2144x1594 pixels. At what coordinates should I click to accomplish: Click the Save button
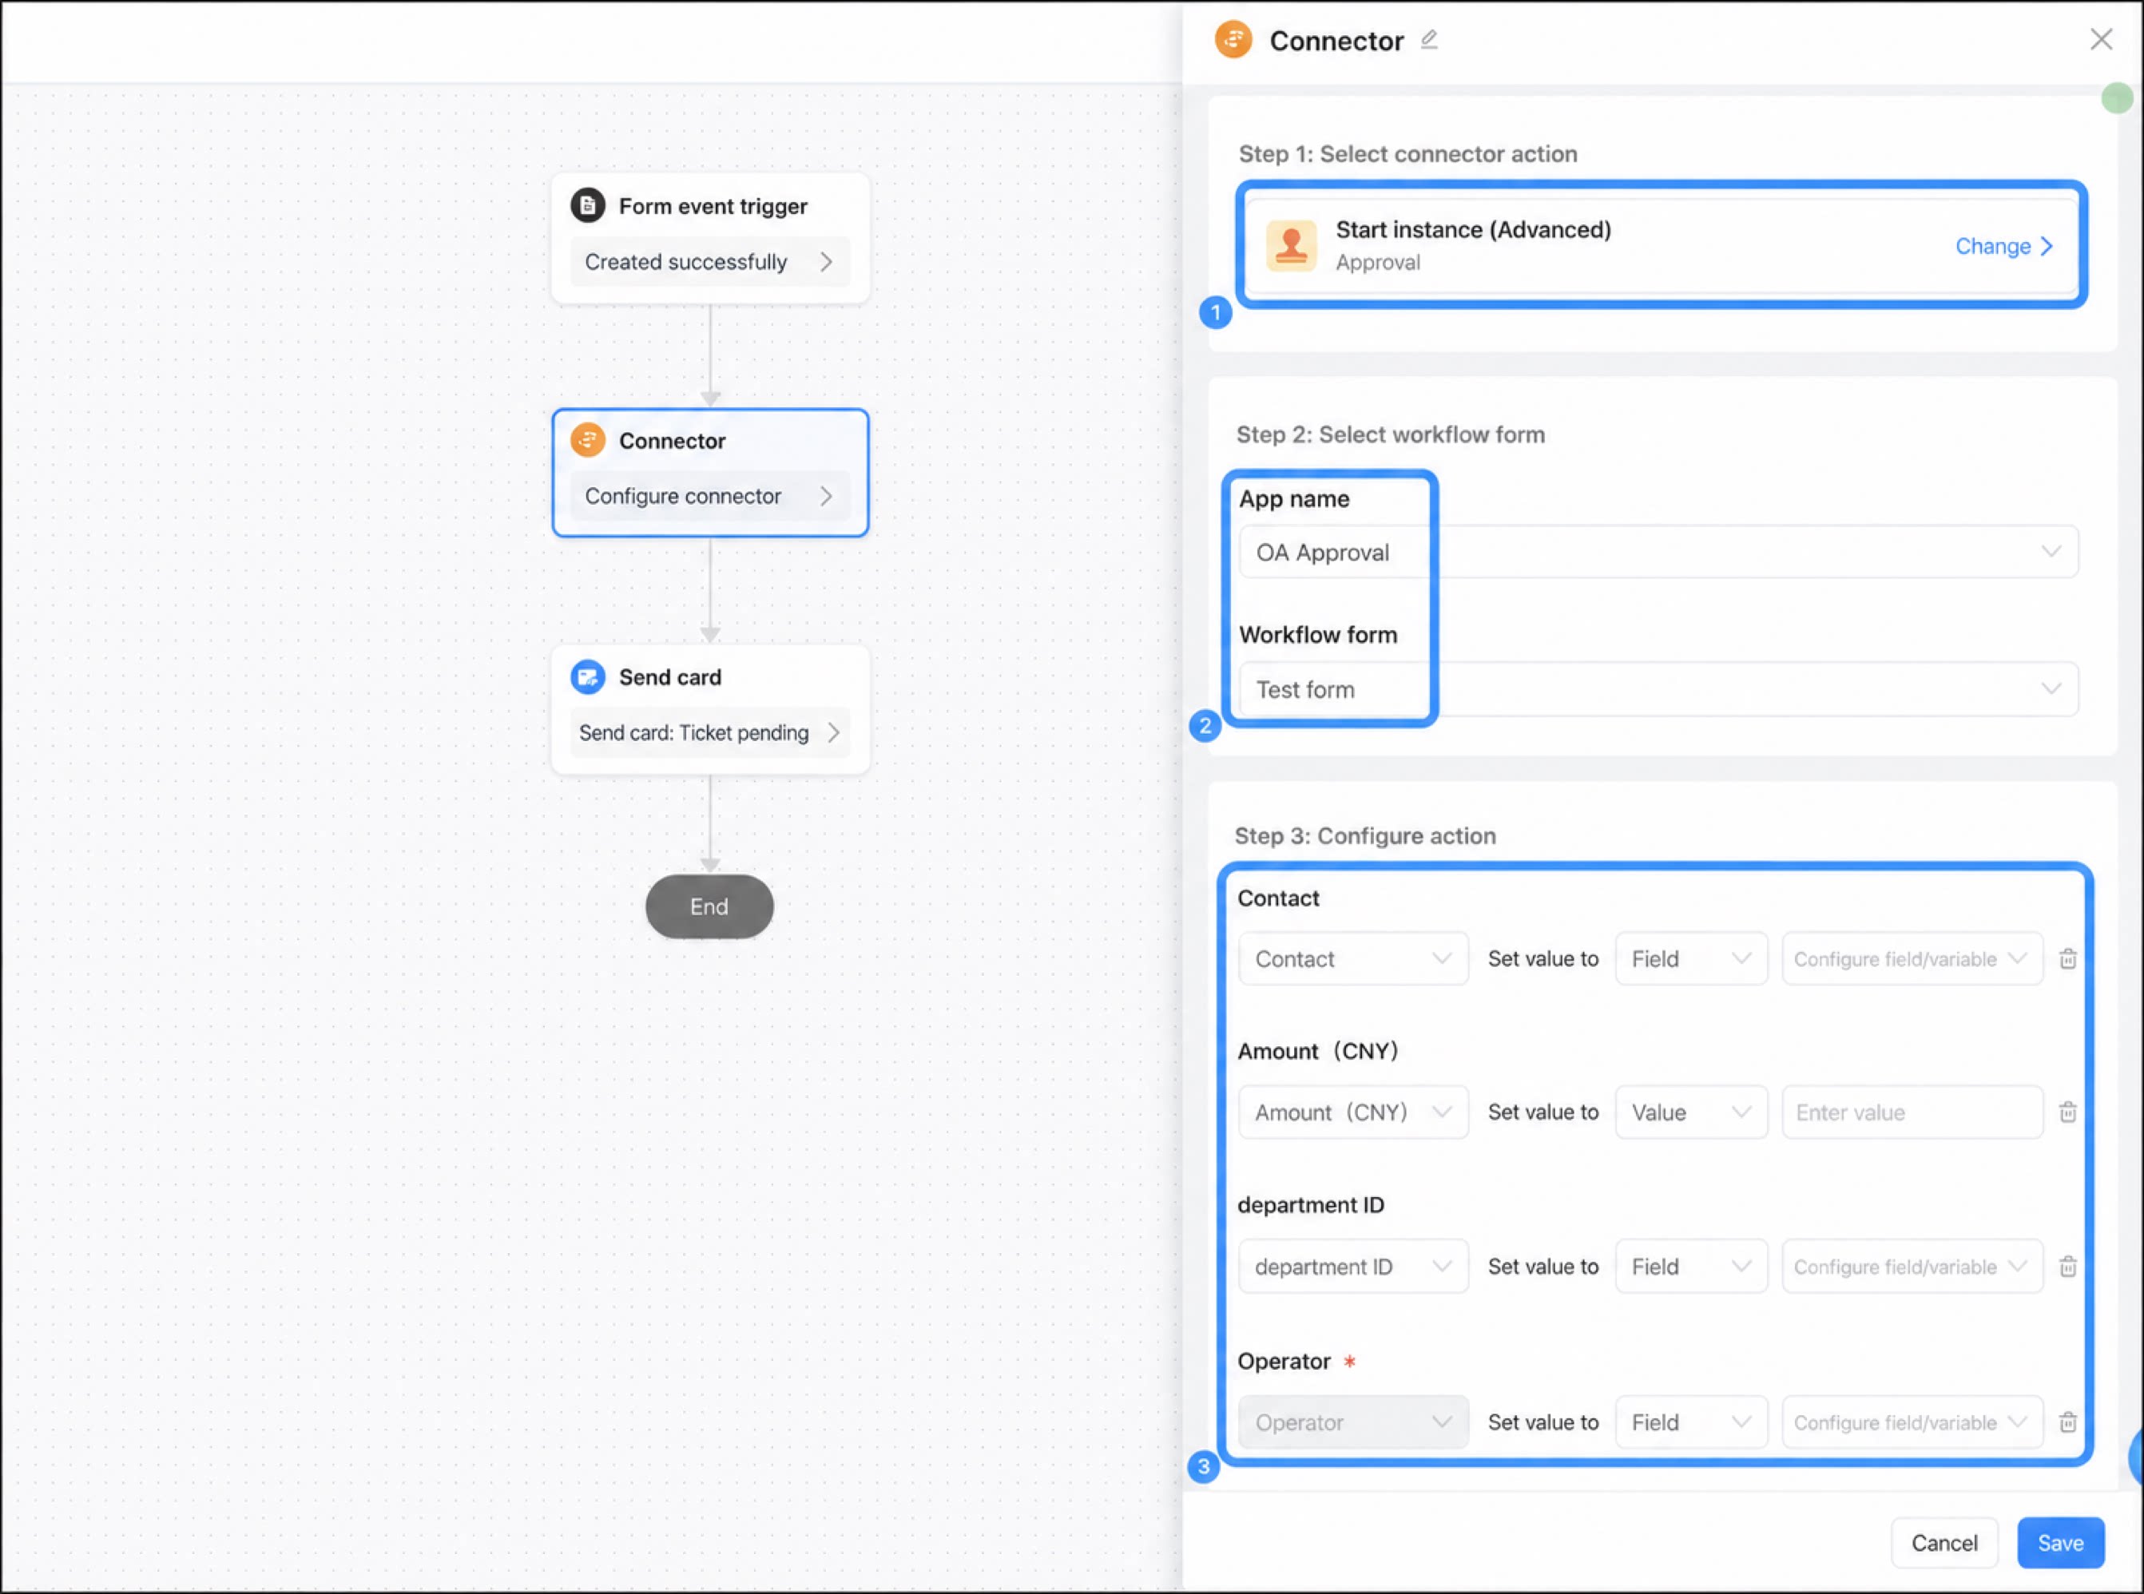pos(2060,1543)
